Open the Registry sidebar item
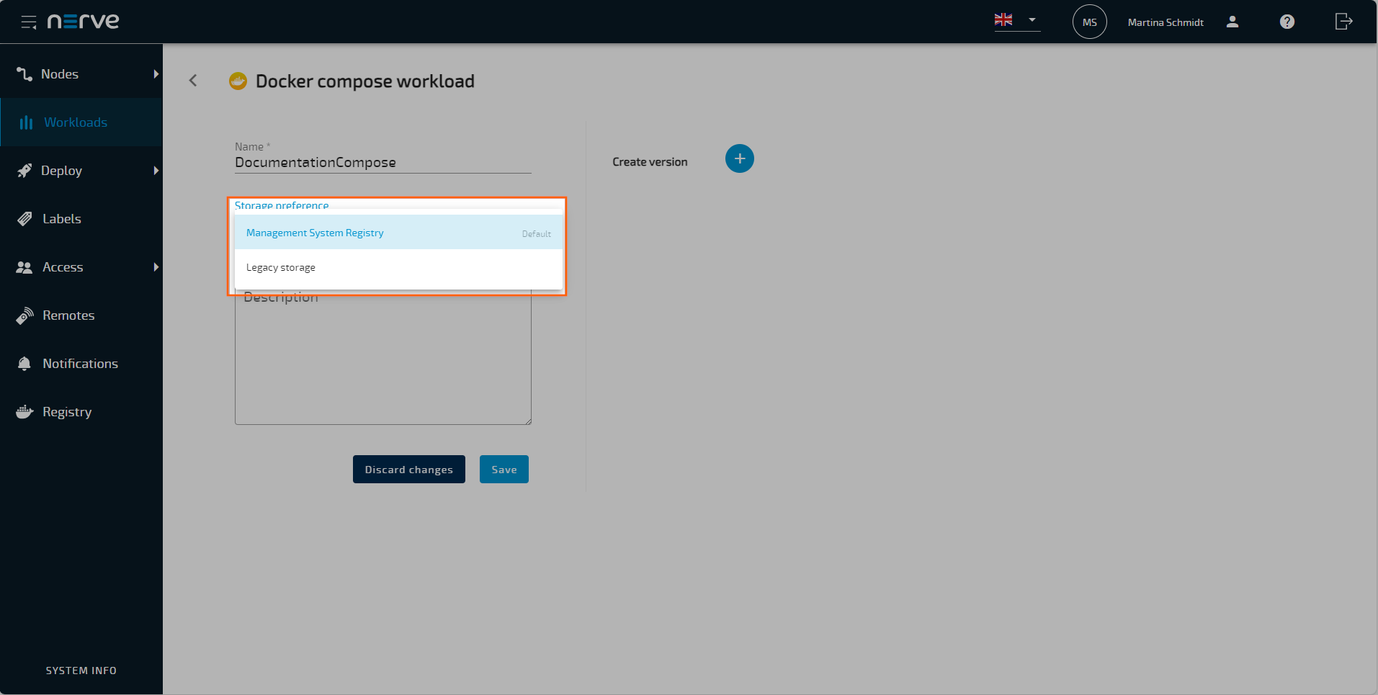Viewport: 1378px width, 695px height. click(67, 412)
